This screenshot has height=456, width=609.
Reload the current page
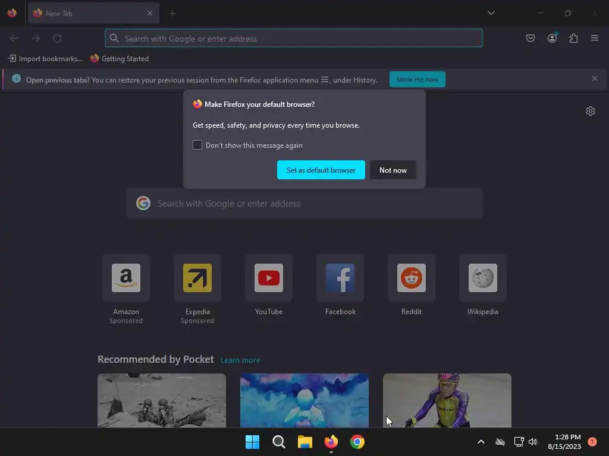[x=57, y=39]
